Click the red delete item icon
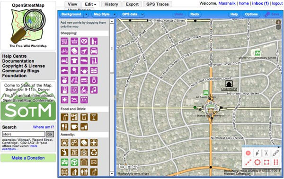The width and height of the screenshot is (284, 179). [248, 153]
